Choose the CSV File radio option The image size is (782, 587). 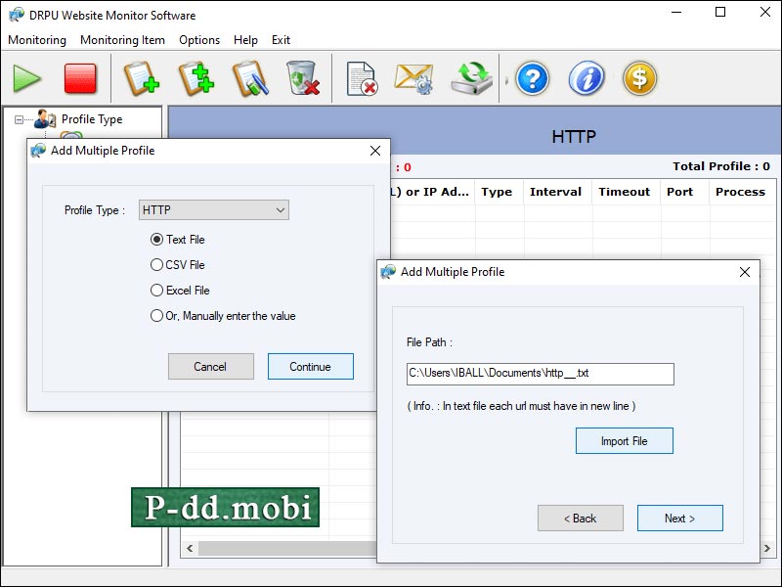pos(157,264)
